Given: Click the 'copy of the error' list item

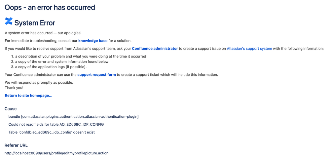Looking at the screenshot, I should coord(62,61).
